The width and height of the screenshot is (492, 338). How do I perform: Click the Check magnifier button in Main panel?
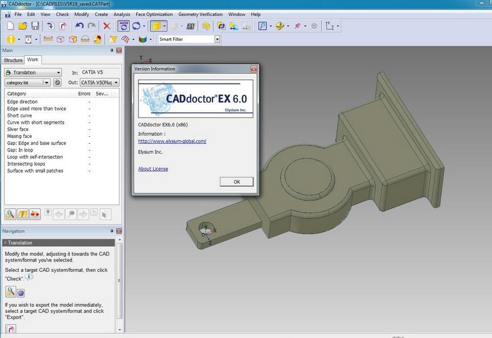point(10,214)
